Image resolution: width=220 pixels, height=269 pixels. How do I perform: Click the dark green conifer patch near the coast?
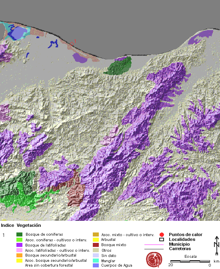coord(119,66)
